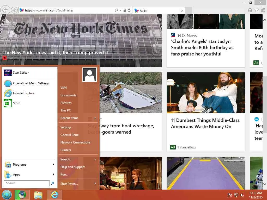
Task: Click start menu search magnifier icon
Action: coord(53,183)
